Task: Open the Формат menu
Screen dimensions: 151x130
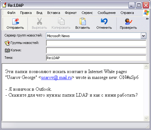Action: (x=71, y=13)
